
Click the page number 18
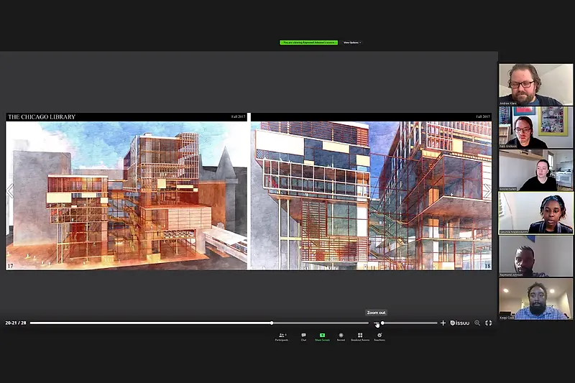click(x=487, y=266)
